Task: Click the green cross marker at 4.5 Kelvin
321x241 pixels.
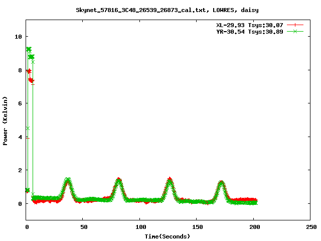Action: pos(28,129)
